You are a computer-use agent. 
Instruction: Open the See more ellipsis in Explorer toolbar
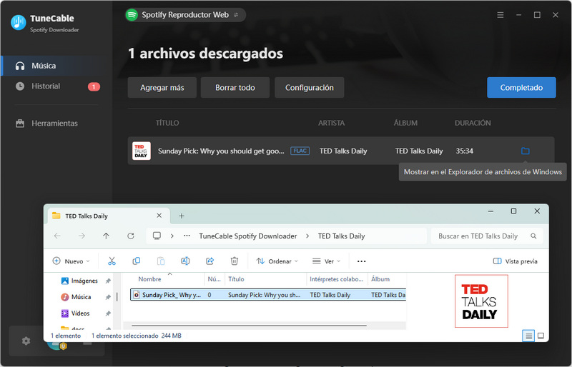[362, 261]
